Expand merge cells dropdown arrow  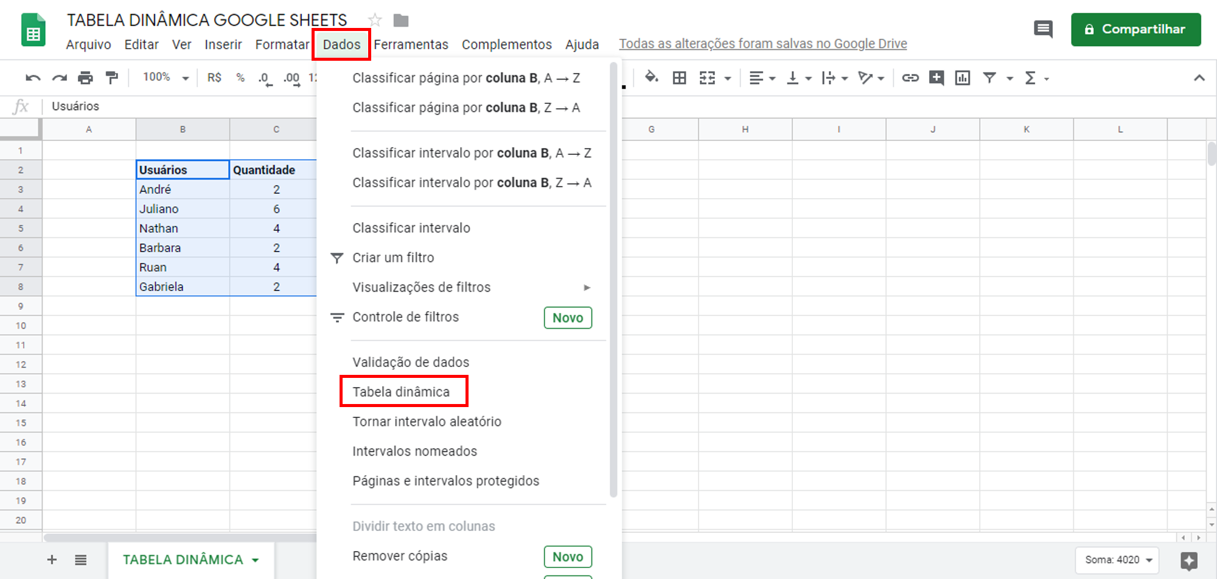coord(727,78)
